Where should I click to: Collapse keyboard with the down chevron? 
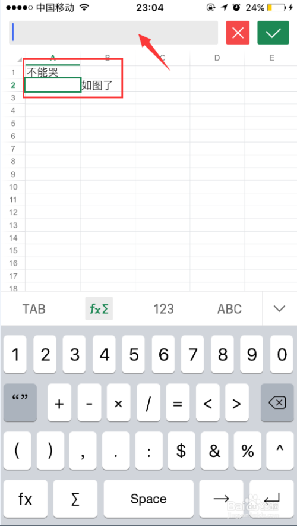coord(279,308)
